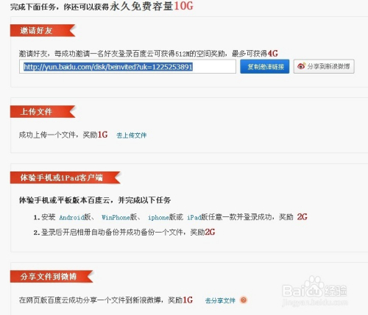Image resolution: width=368 pixels, height=315 pixels.
Task: Click the Baidu 经验 watermark logo
Action: tap(315, 291)
